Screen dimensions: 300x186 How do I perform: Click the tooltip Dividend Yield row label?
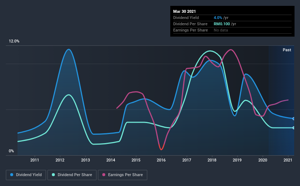tap(186, 18)
